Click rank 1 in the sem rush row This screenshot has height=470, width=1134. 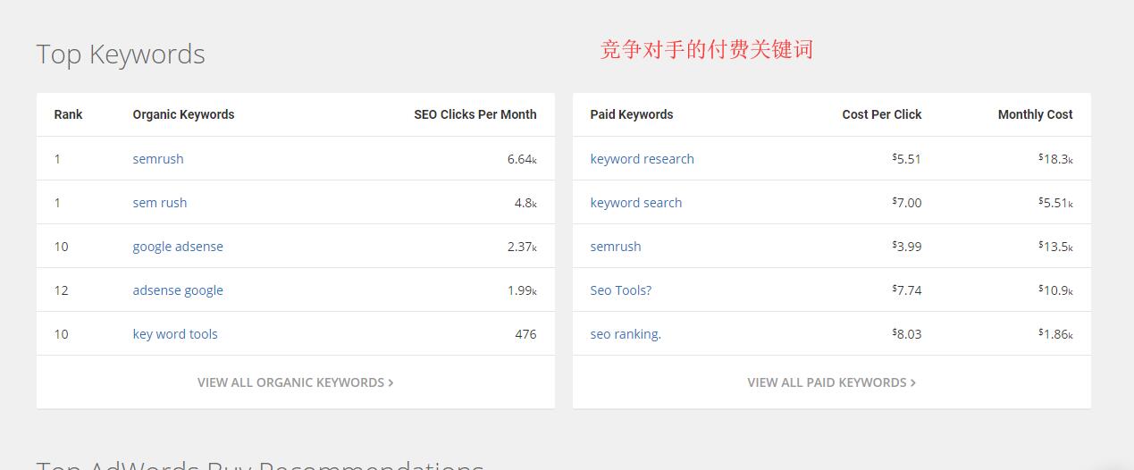click(x=57, y=203)
